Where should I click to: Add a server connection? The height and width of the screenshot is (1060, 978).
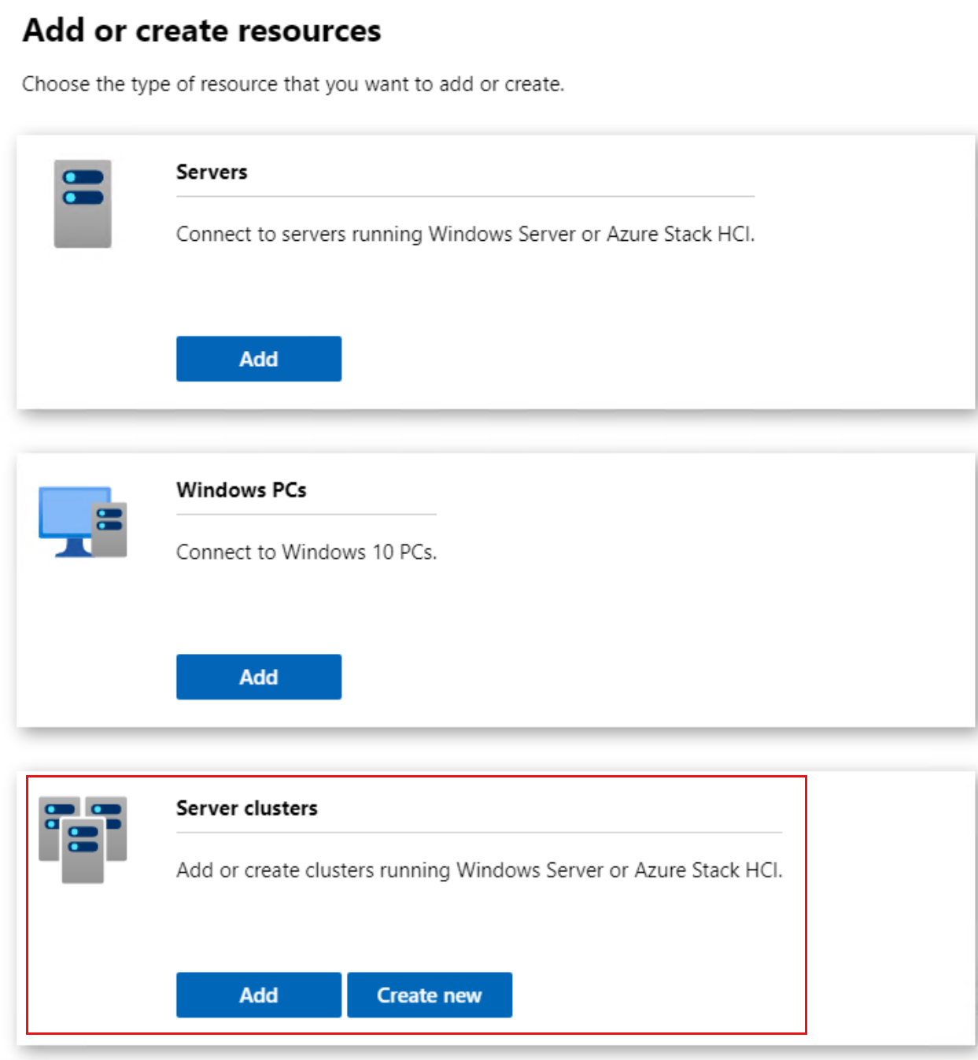pyautogui.click(x=258, y=359)
